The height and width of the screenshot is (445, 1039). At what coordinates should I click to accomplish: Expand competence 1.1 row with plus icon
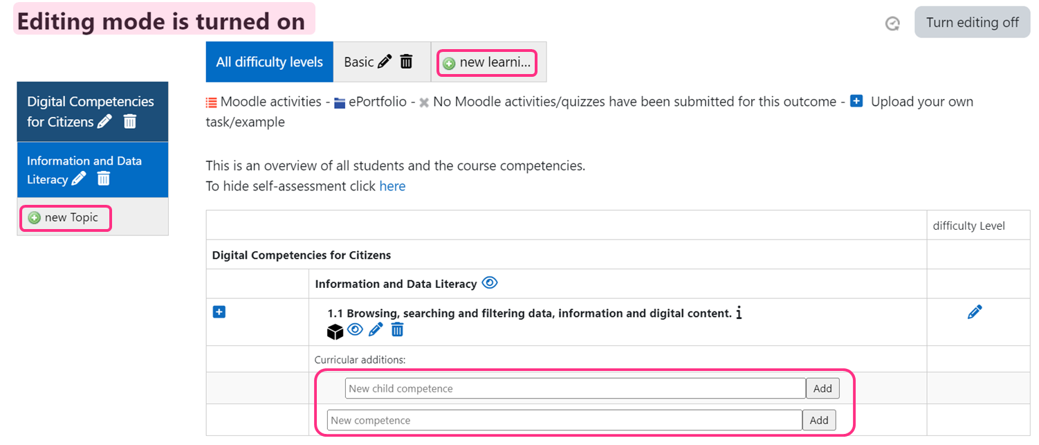(219, 313)
